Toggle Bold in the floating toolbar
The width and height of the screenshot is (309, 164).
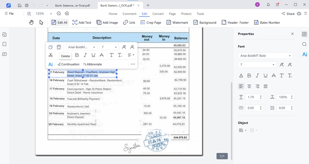click(x=77, y=55)
